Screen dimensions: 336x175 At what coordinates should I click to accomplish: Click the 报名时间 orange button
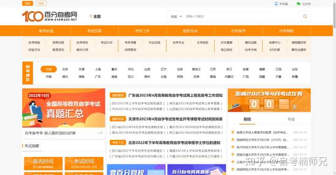(x=43, y=163)
